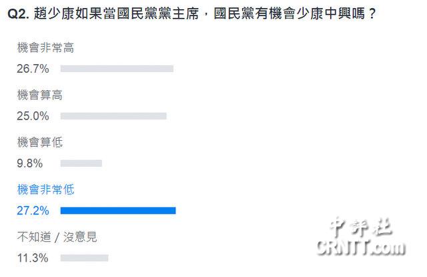Click the Q2. question number label
Viewport: 427px width, 277px height.
tap(18, 13)
